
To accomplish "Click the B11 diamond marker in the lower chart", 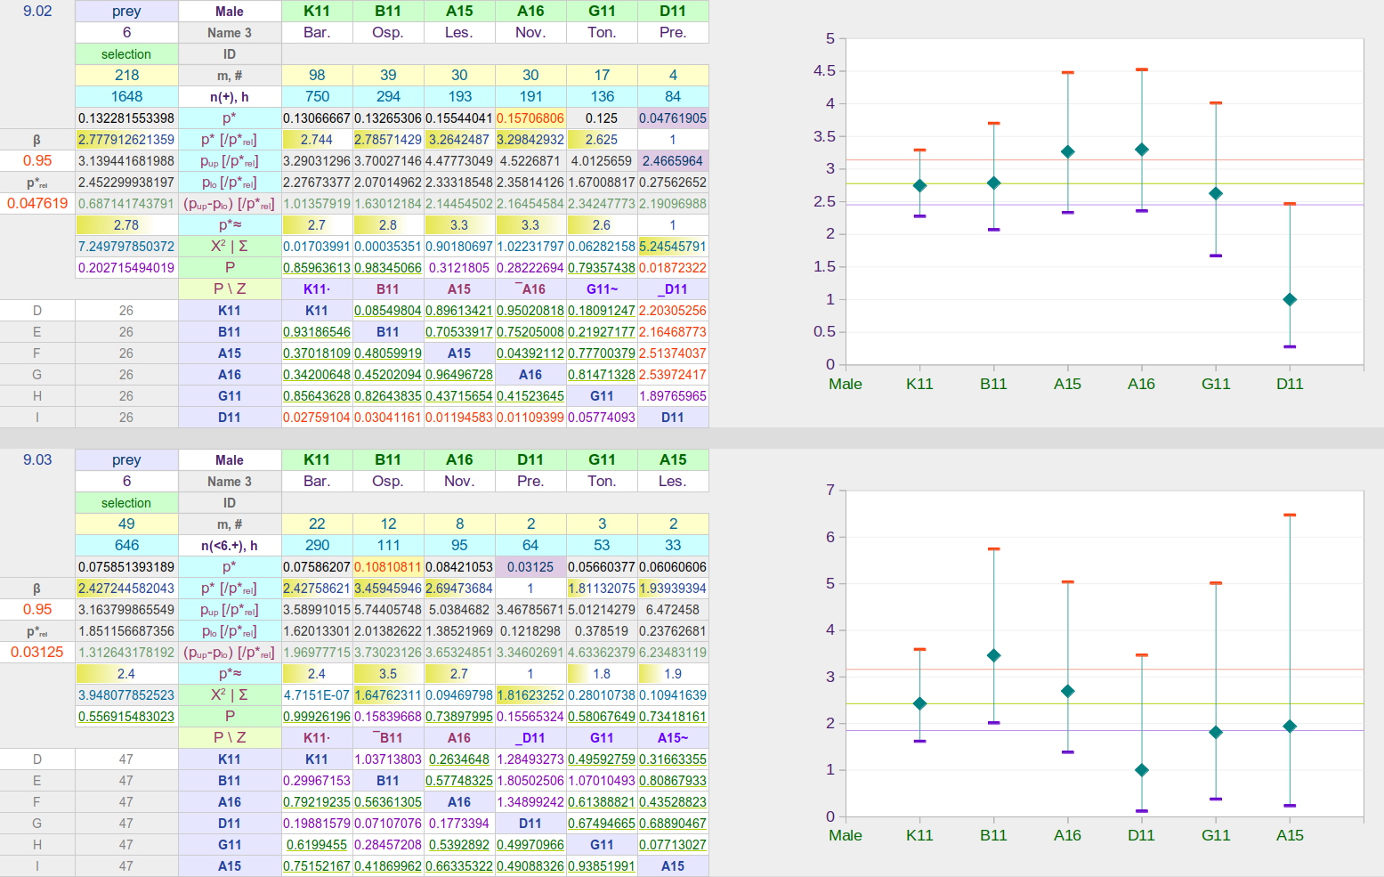I will click(993, 655).
